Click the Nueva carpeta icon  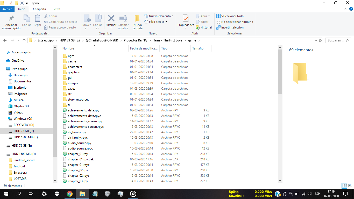point(137,19)
